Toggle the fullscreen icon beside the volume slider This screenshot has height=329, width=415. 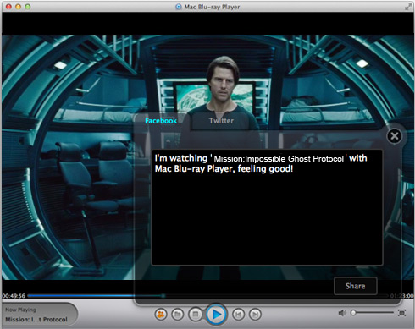coord(401,313)
